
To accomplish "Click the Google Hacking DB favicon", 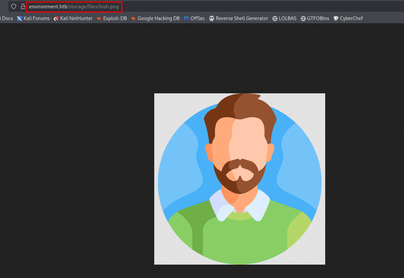I will click(134, 18).
